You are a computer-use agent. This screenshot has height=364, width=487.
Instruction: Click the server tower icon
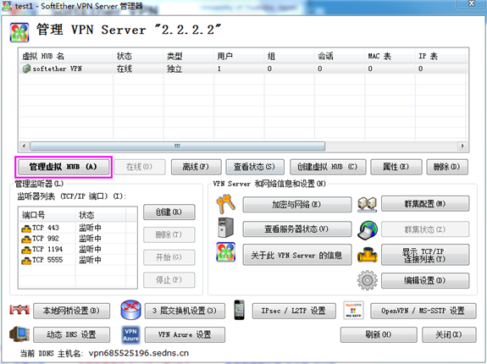click(226, 228)
